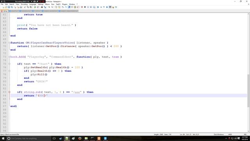250x141 pixels.
Task: Save the current file via toolbar
Action: point(9,7)
